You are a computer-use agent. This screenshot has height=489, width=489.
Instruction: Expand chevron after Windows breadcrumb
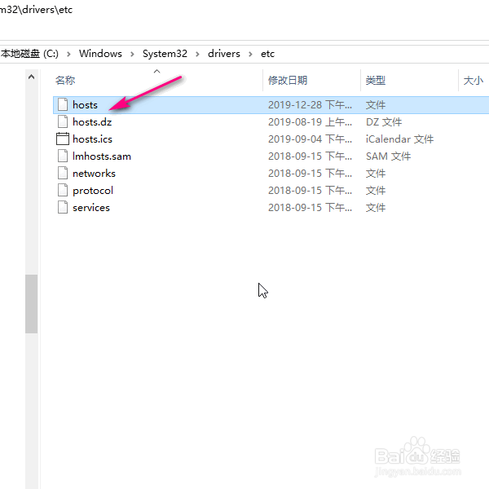[x=132, y=55]
